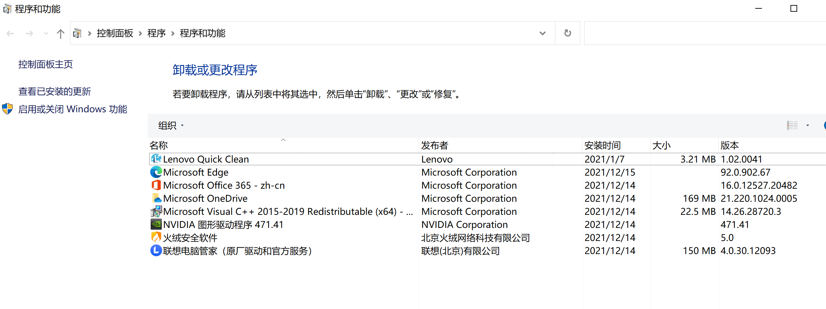Expand the address bar history dropdown
The image size is (826, 309).
(x=542, y=33)
